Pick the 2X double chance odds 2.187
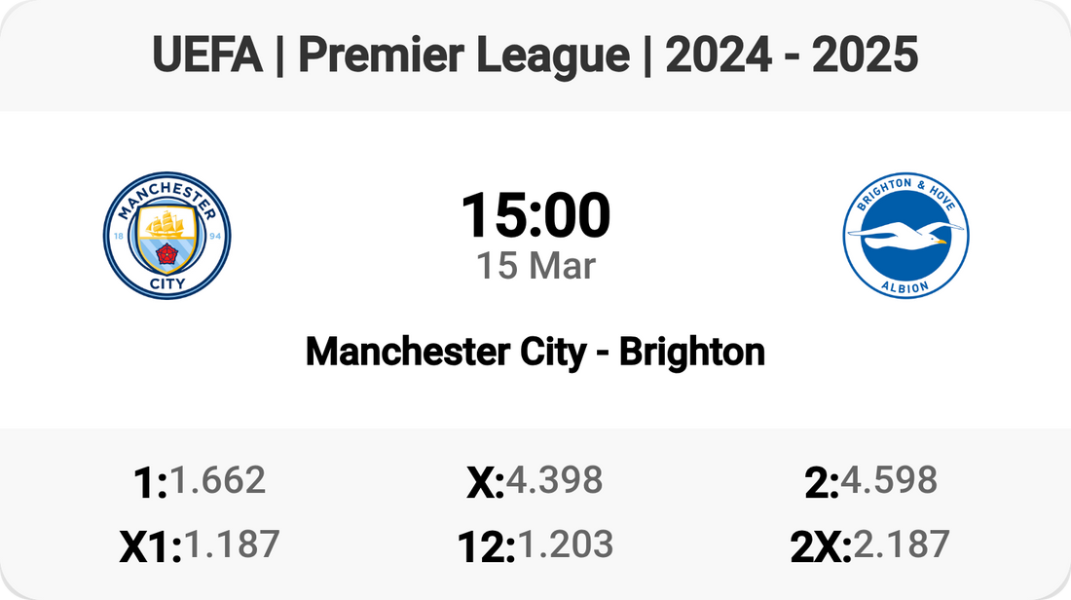1071x600 pixels. [x=901, y=544]
